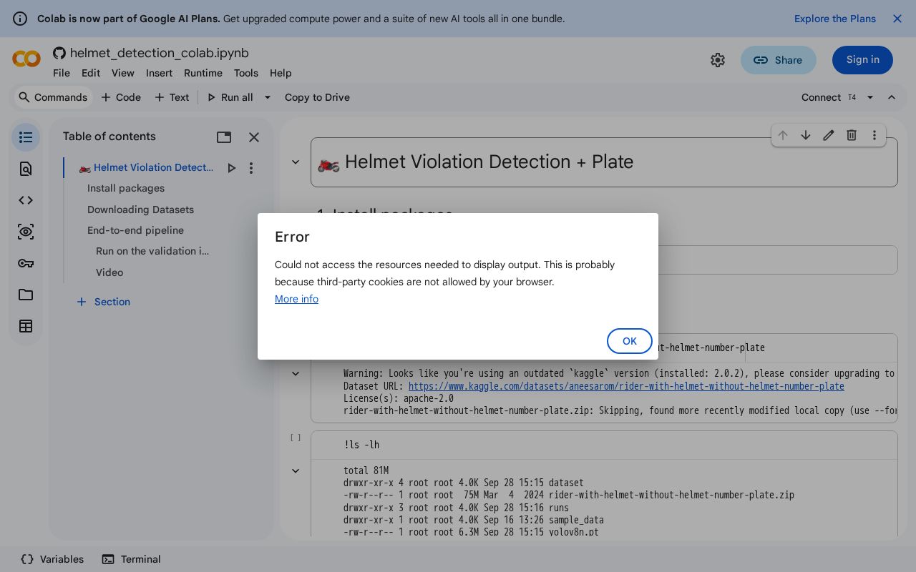This screenshot has height=572, width=916.
Task: Open the Data table sidebar icon
Action: pyautogui.click(x=26, y=326)
